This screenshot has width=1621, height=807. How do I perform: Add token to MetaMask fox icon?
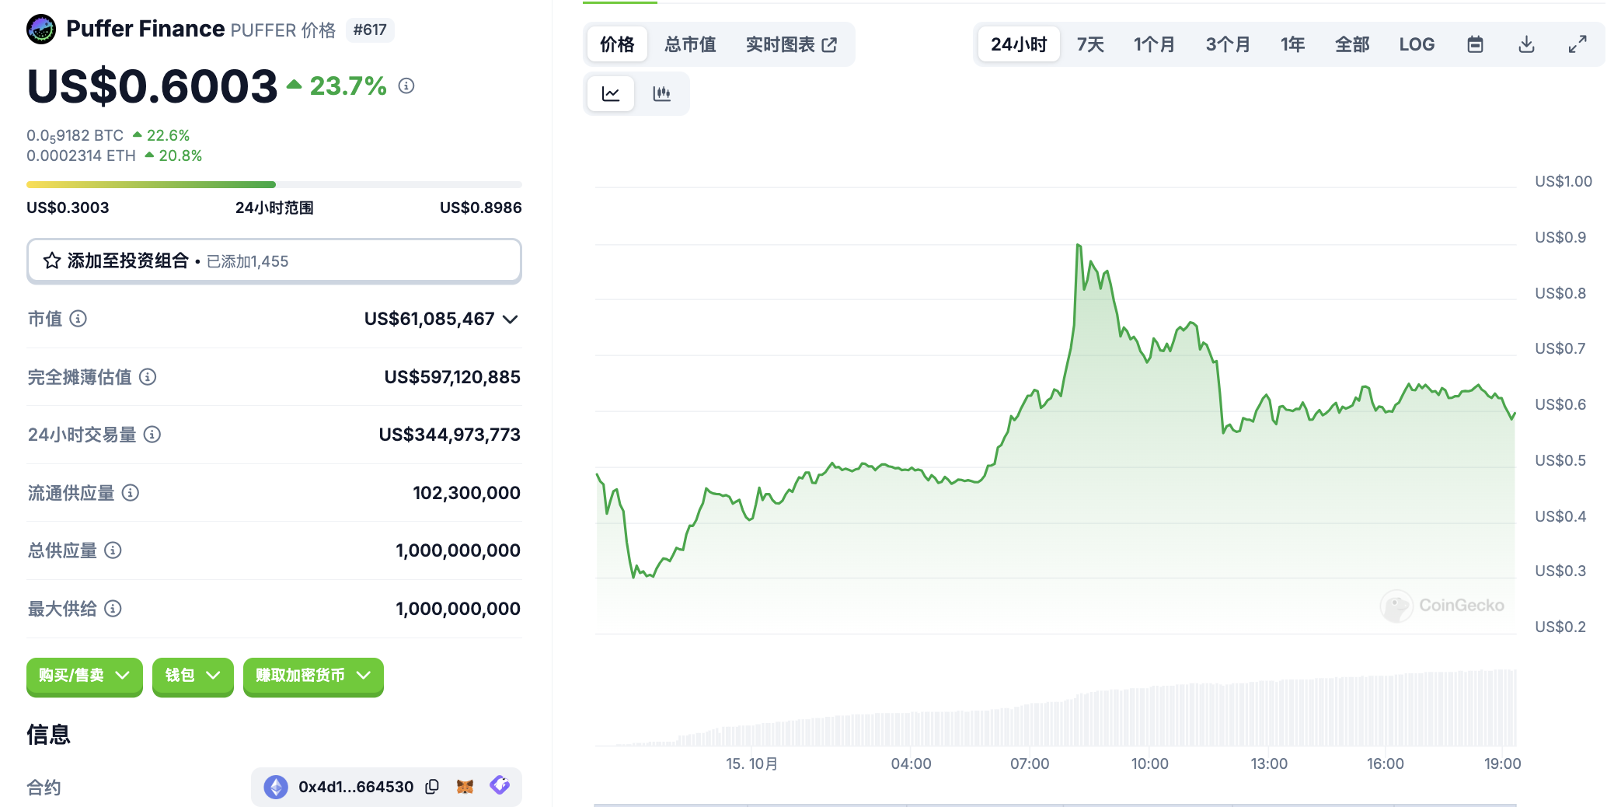click(465, 787)
